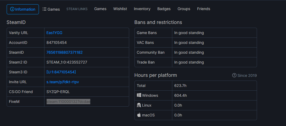Click the SteamID section heading
This screenshot has width=286, height=126.
pyautogui.click(x=16, y=22)
